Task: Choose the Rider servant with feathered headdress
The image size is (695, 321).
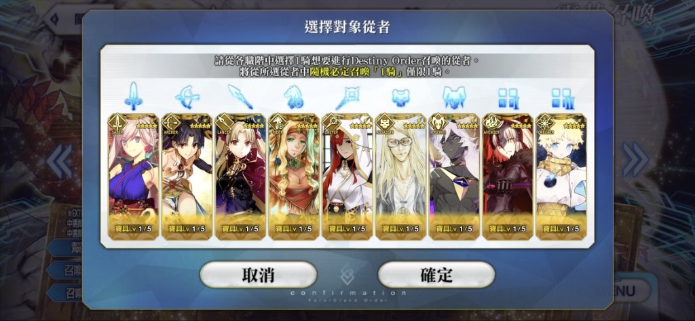Action: coord(294,177)
